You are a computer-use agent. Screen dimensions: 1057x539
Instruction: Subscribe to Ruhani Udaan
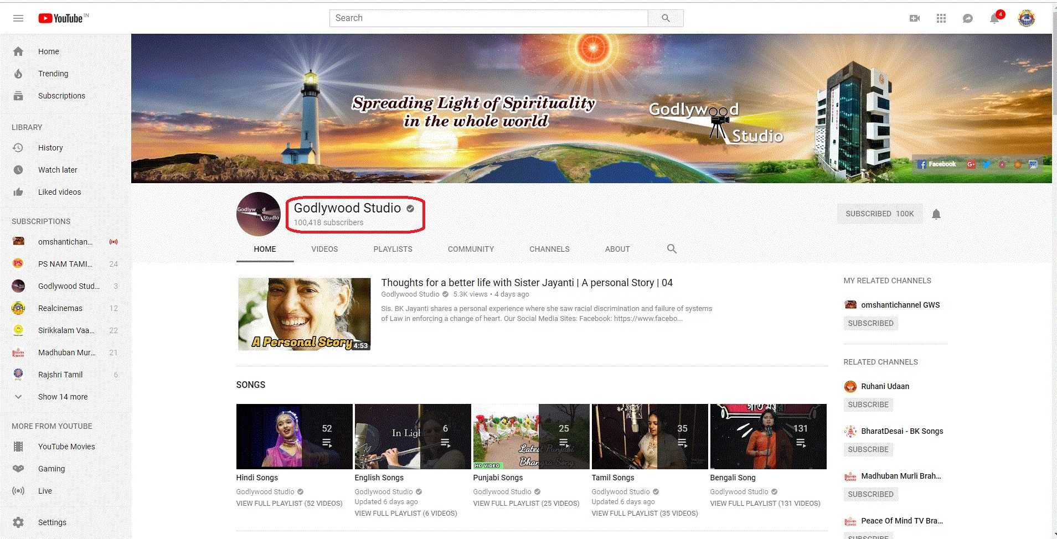(868, 405)
